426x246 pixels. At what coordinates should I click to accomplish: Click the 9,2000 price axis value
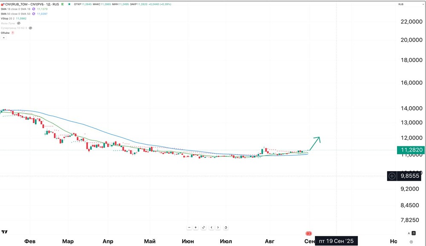coord(410,189)
